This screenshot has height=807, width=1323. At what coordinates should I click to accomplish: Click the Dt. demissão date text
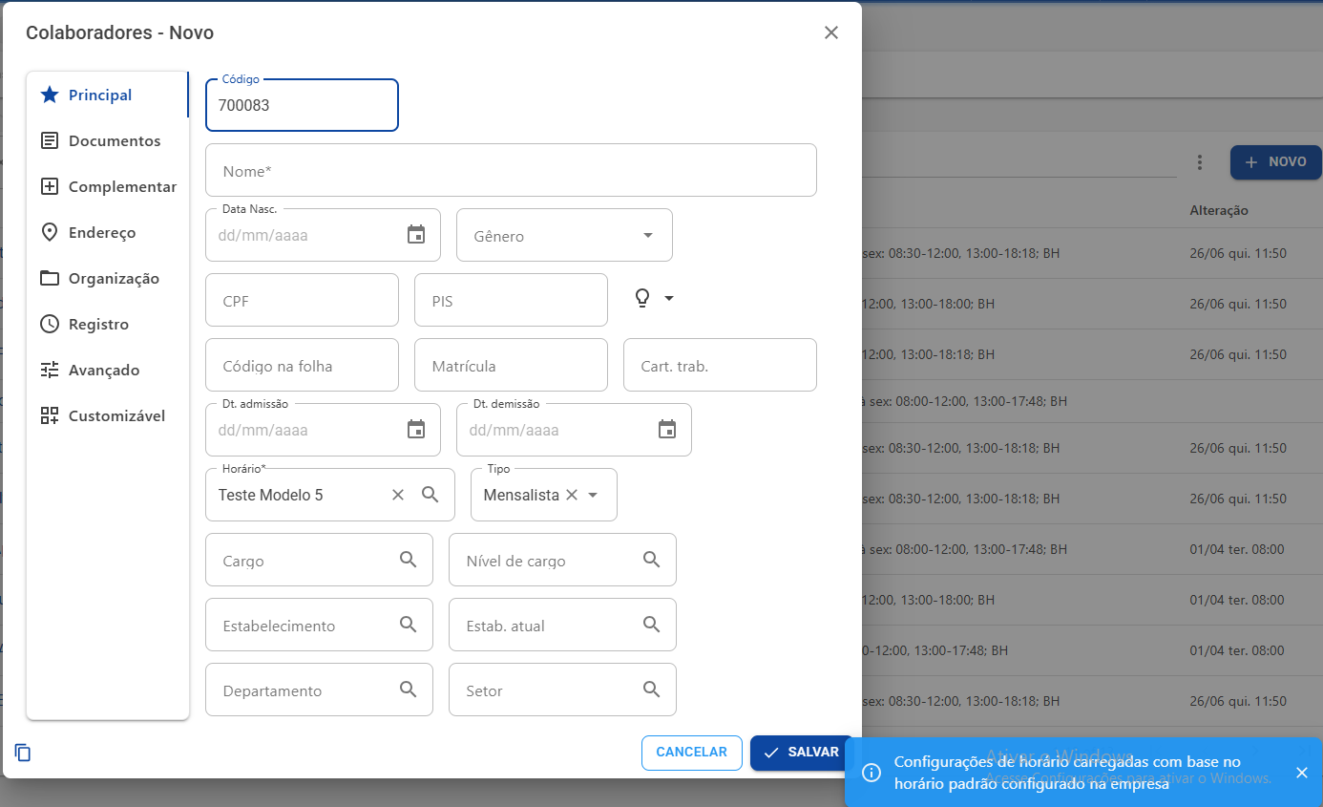(x=514, y=430)
